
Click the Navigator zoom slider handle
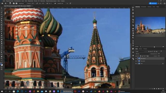(x=154, y=47)
